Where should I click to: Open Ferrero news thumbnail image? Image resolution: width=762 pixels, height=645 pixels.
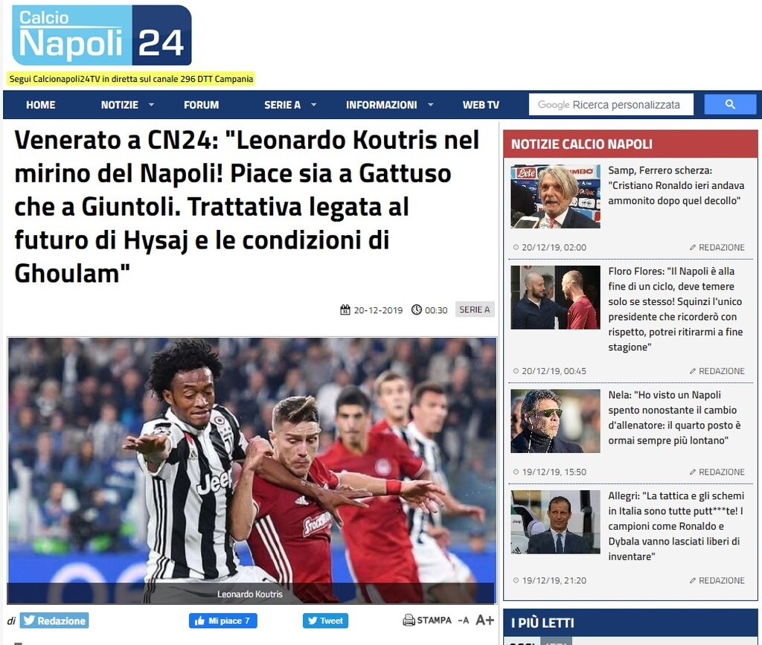tap(555, 196)
